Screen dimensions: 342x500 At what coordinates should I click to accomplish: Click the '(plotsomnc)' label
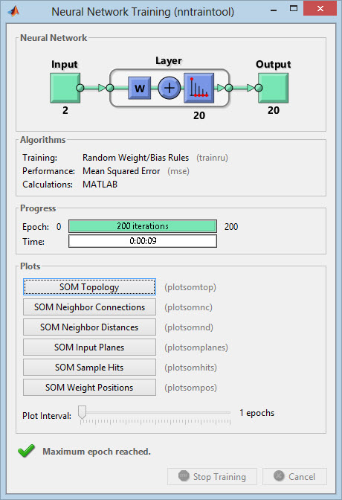pos(188,307)
